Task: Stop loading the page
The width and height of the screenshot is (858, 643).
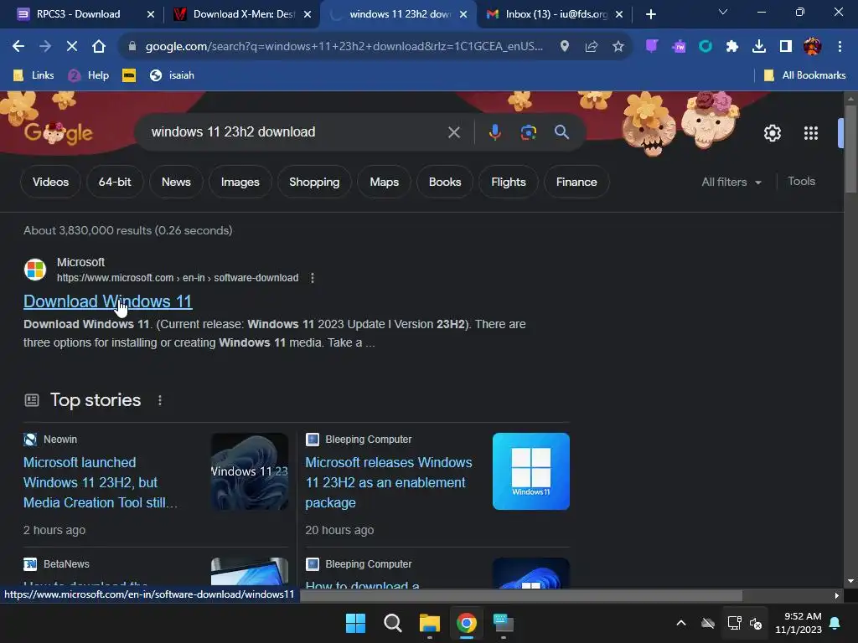Action: point(72,47)
